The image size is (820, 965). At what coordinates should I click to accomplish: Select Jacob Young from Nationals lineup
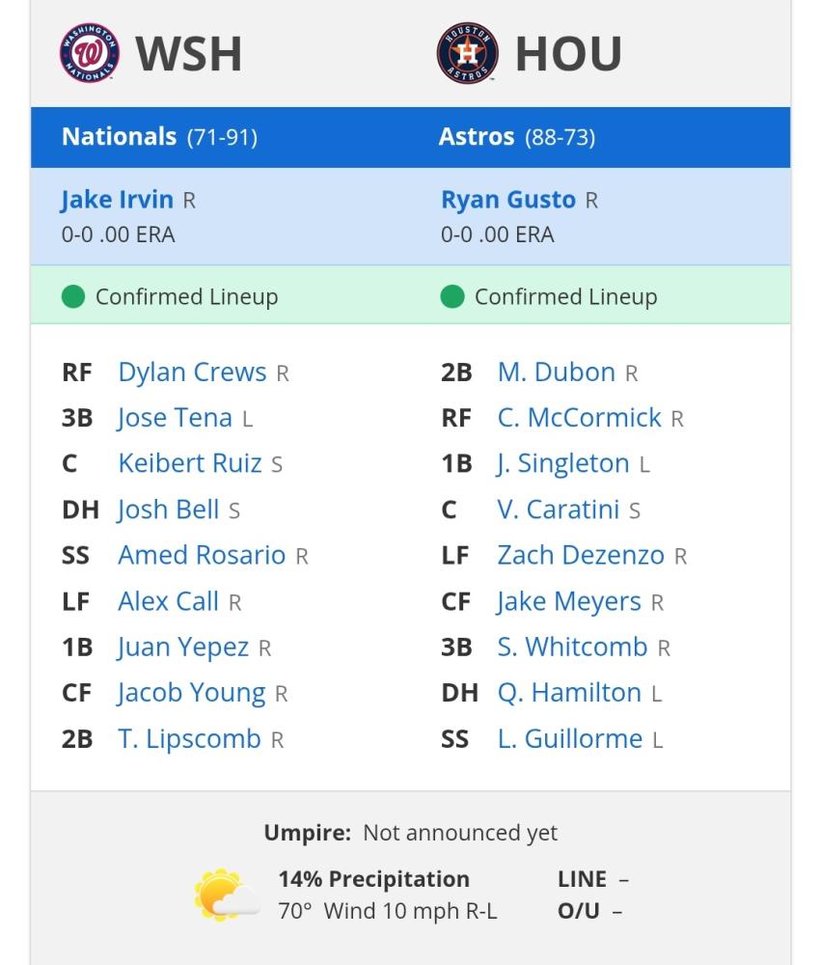coord(191,693)
